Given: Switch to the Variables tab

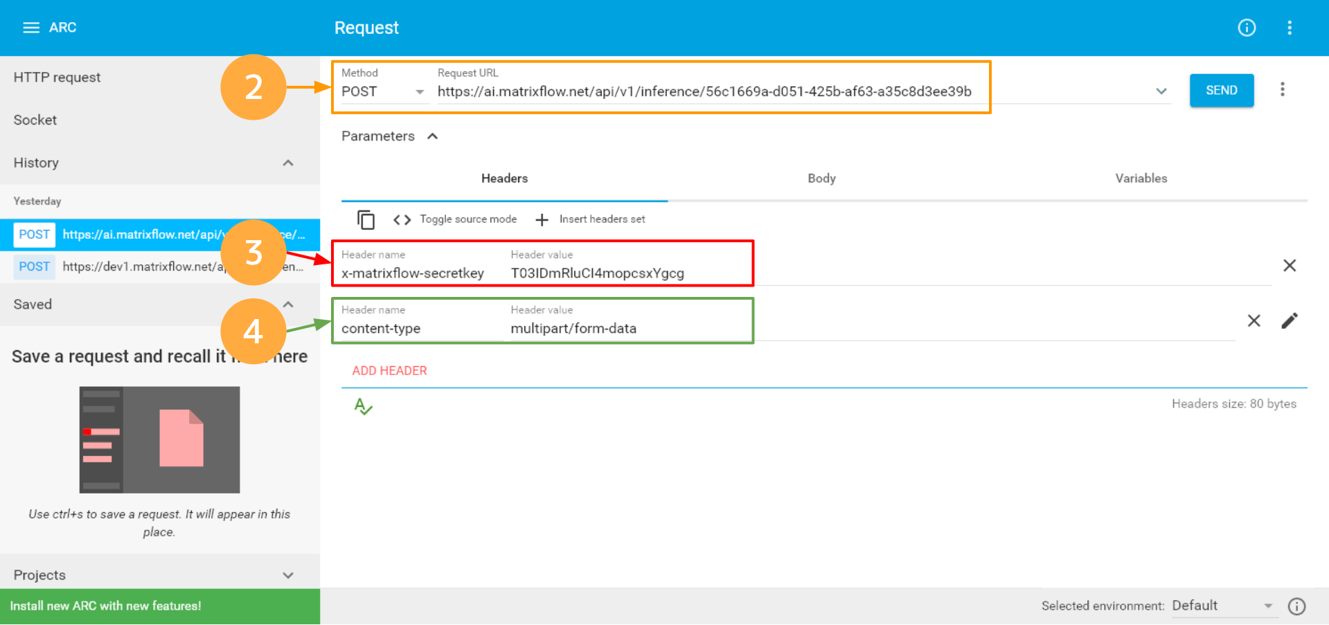Looking at the screenshot, I should coord(1141,179).
